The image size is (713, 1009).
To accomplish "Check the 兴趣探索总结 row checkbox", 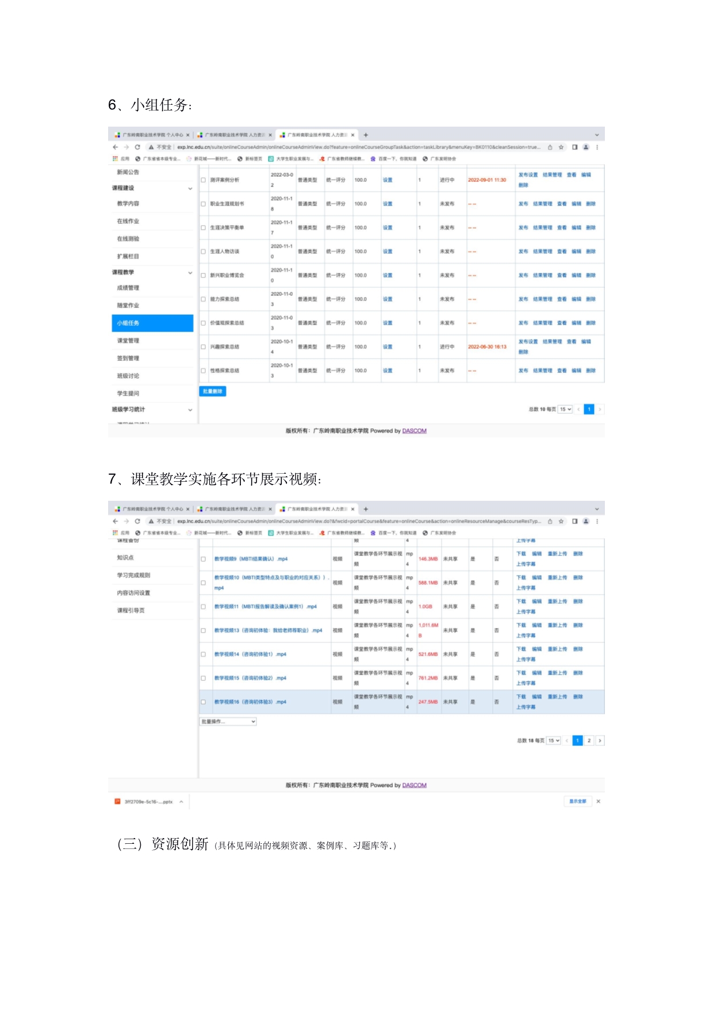I will pos(204,347).
